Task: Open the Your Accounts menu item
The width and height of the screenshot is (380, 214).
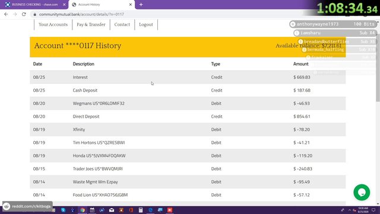Action: [x=53, y=24]
